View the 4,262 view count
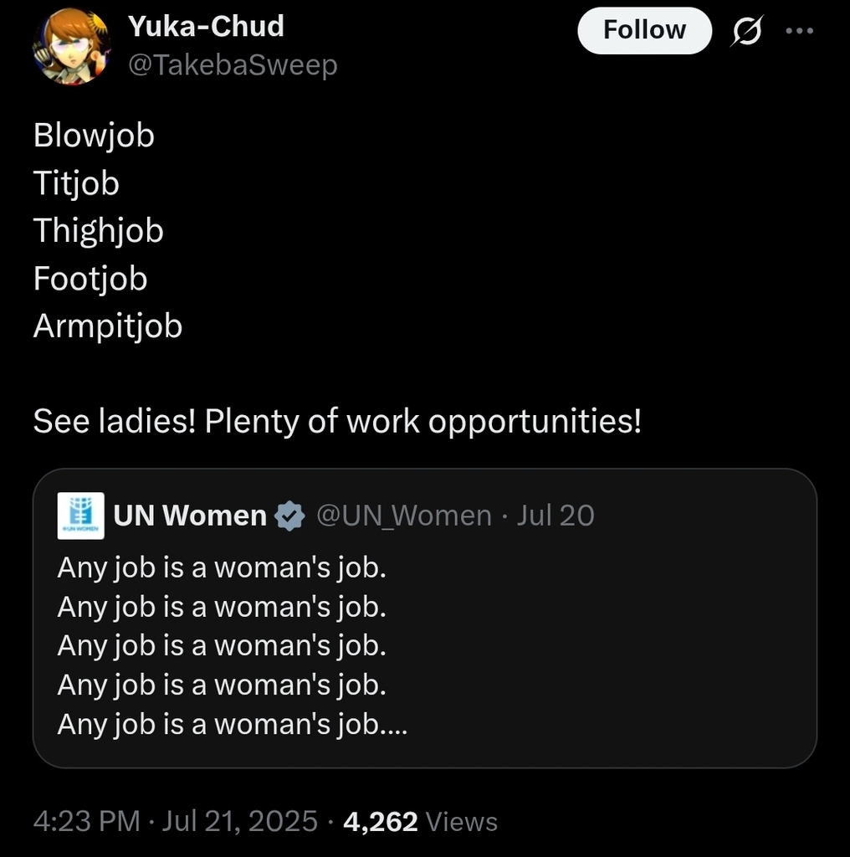850x857 pixels. [x=380, y=821]
